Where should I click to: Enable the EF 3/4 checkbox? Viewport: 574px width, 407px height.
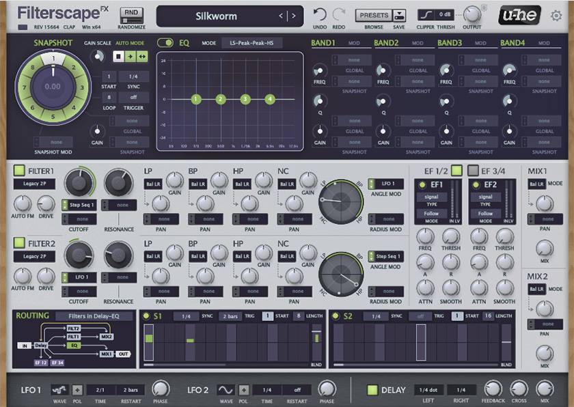(474, 170)
